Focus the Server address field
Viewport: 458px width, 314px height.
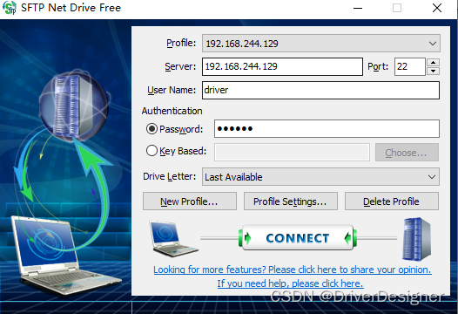coord(282,66)
